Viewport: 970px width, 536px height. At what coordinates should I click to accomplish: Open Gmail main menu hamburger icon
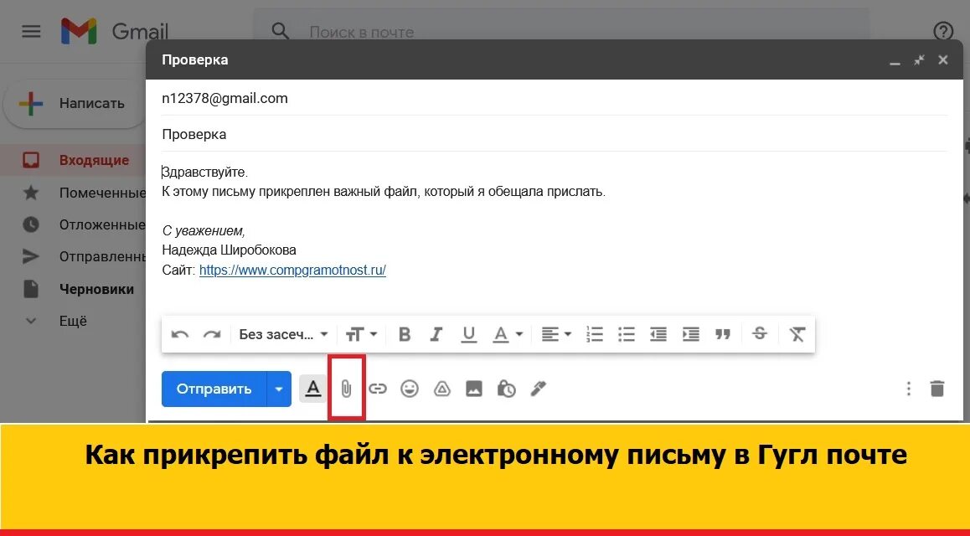click(x=31, y=31)
